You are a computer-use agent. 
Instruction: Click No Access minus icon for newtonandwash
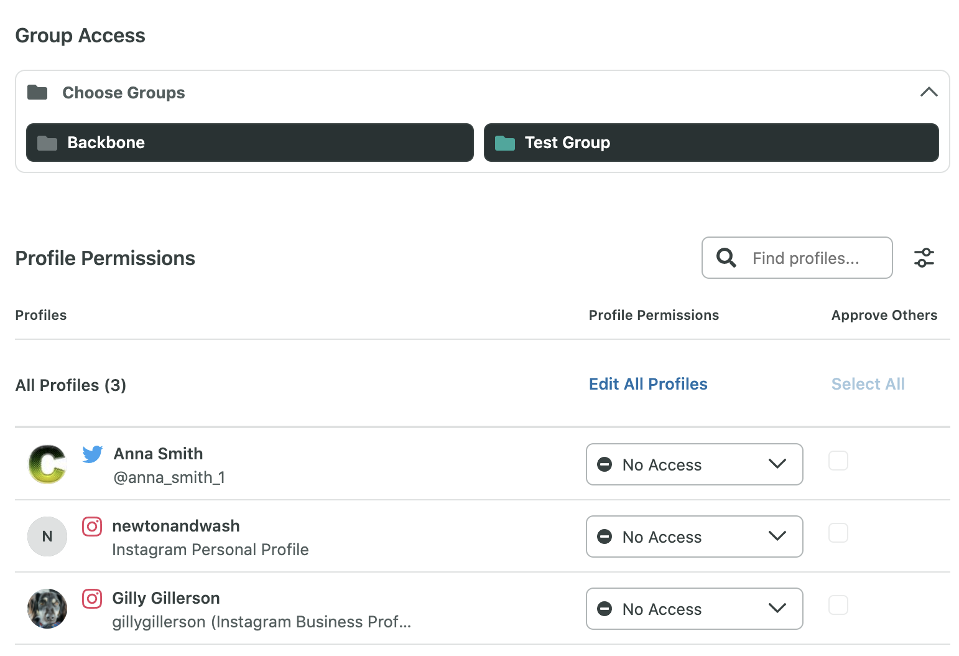(605, 537)
